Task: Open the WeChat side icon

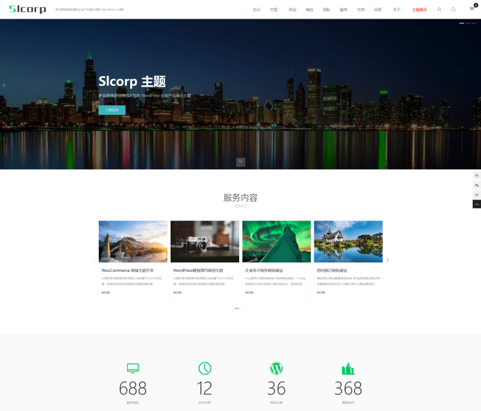Action: click(x=477, y=185)
